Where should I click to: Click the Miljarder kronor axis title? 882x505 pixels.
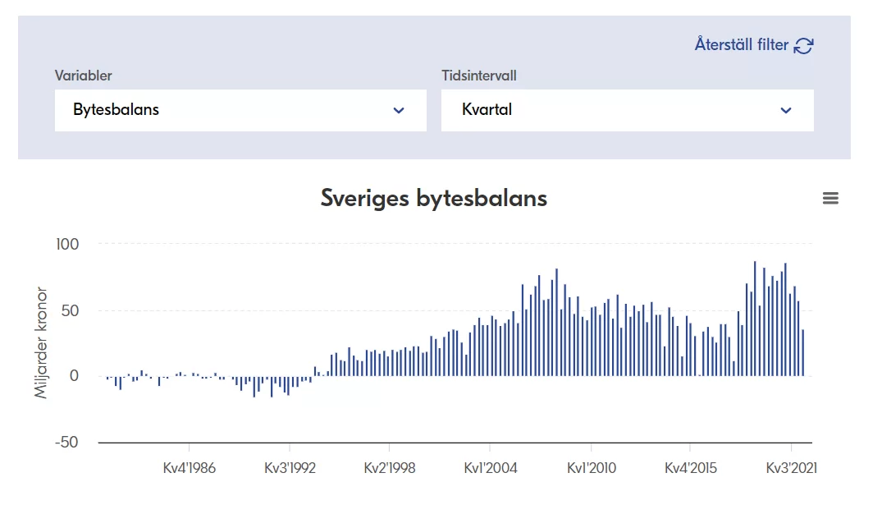(x=42, y=342)
